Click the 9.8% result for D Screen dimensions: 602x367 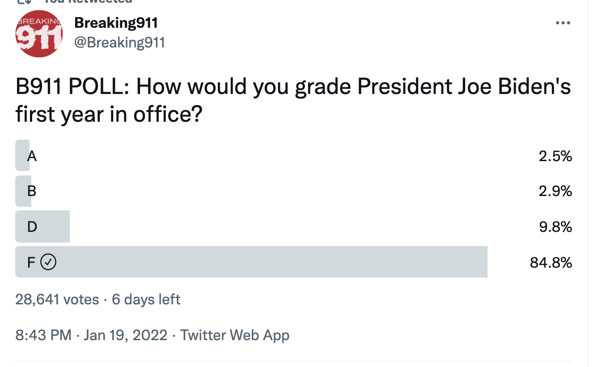pyautogui.click(x=555, y=226)
